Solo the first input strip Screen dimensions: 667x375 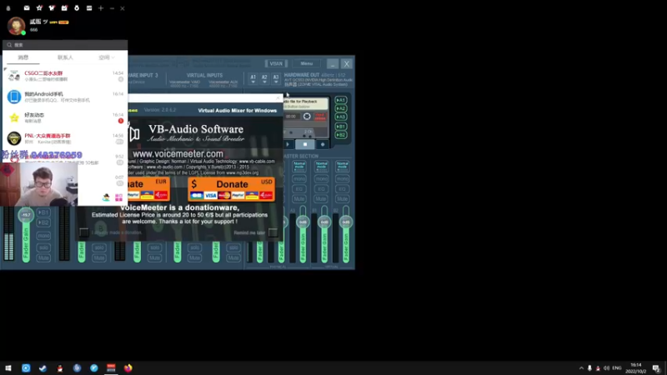pos(43,247)
